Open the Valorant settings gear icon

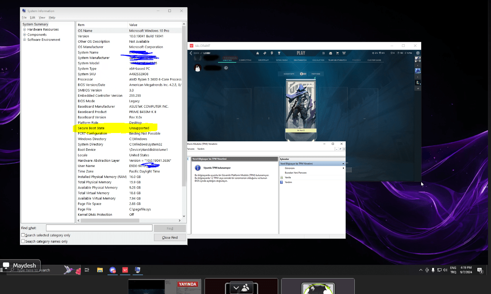tap(418, 53)
